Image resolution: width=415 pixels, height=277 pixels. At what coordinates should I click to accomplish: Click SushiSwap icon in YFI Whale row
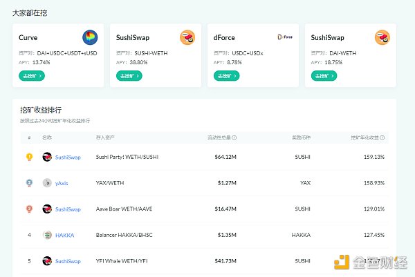click(x=47, y=261)
